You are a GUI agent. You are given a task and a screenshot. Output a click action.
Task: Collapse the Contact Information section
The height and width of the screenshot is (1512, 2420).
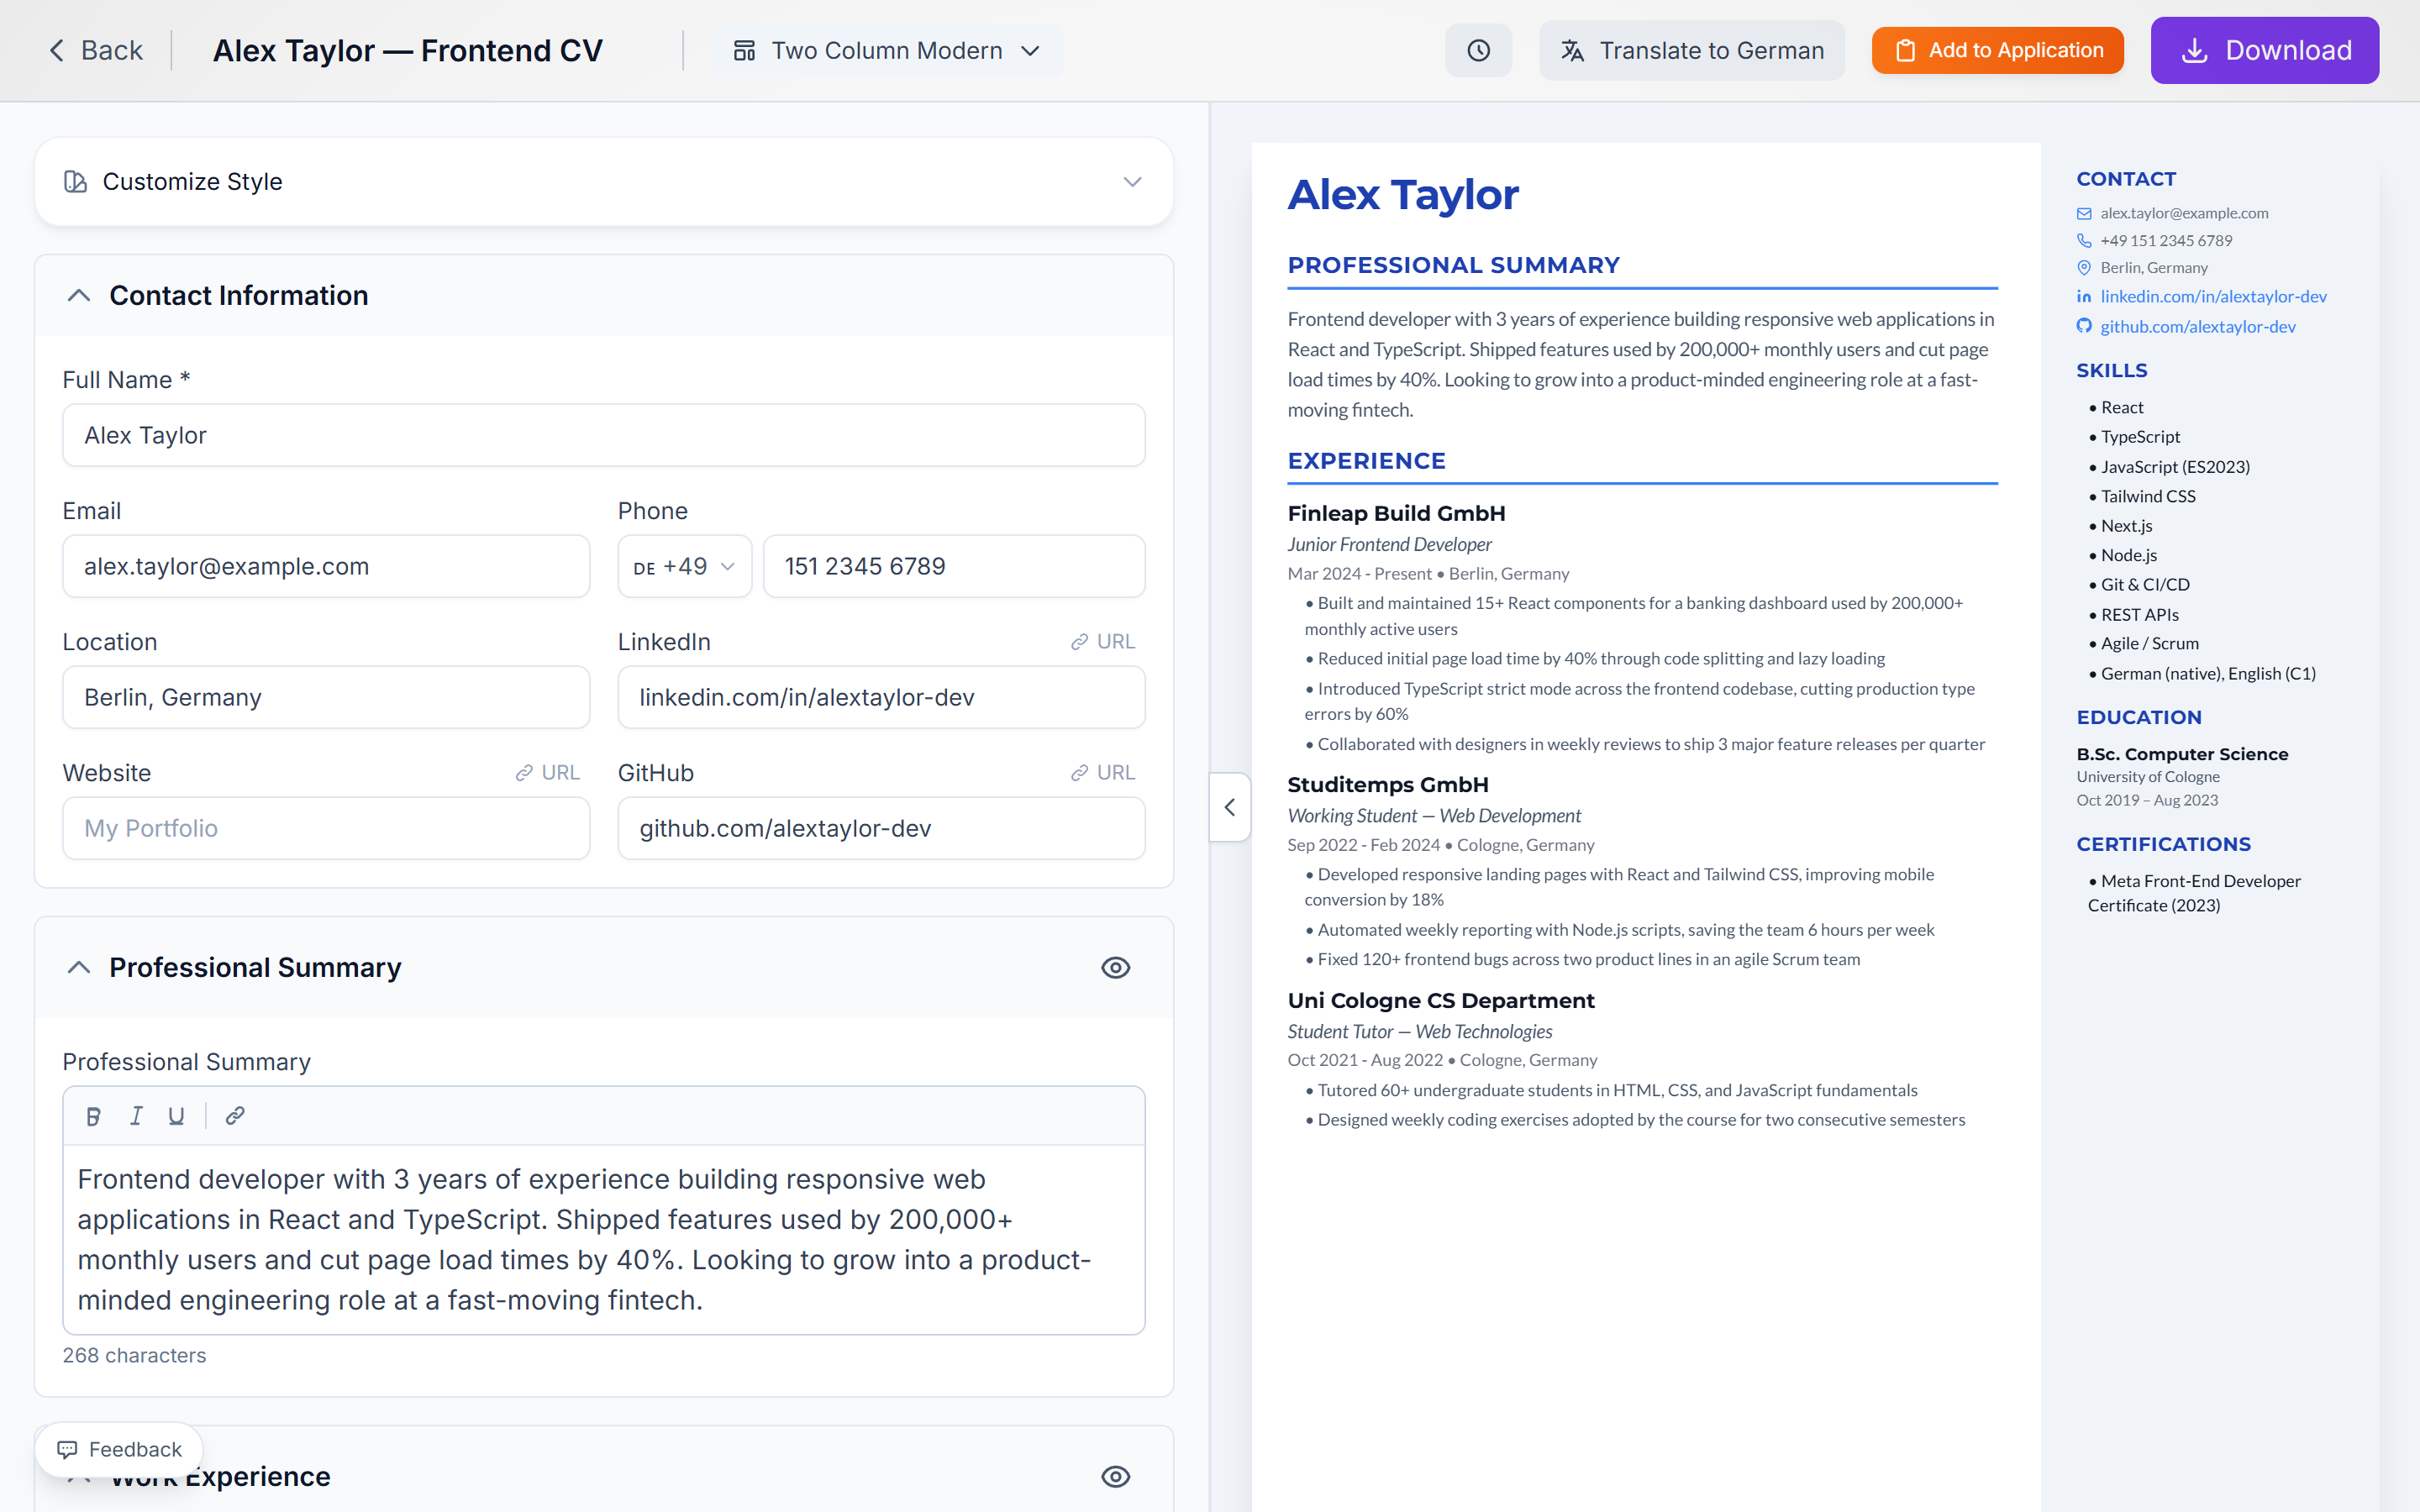coord(79,296)
